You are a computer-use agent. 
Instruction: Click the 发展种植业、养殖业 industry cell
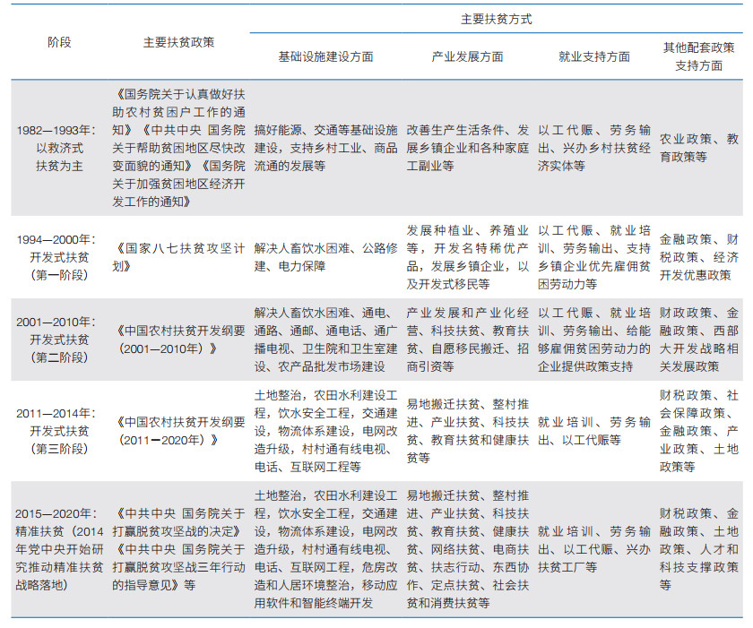pyautogui.click(x=467, y=257)
